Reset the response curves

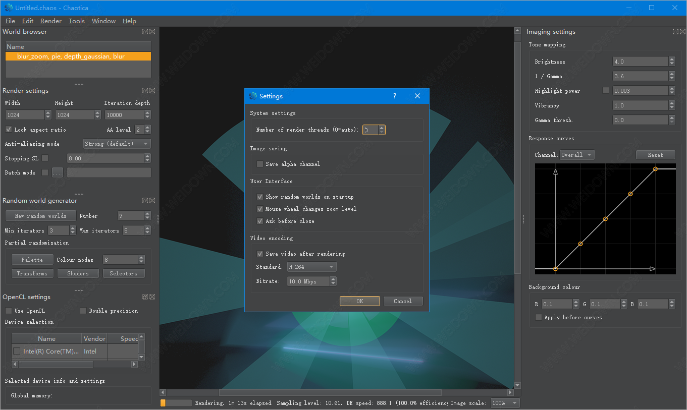click(x=656, y=155)
